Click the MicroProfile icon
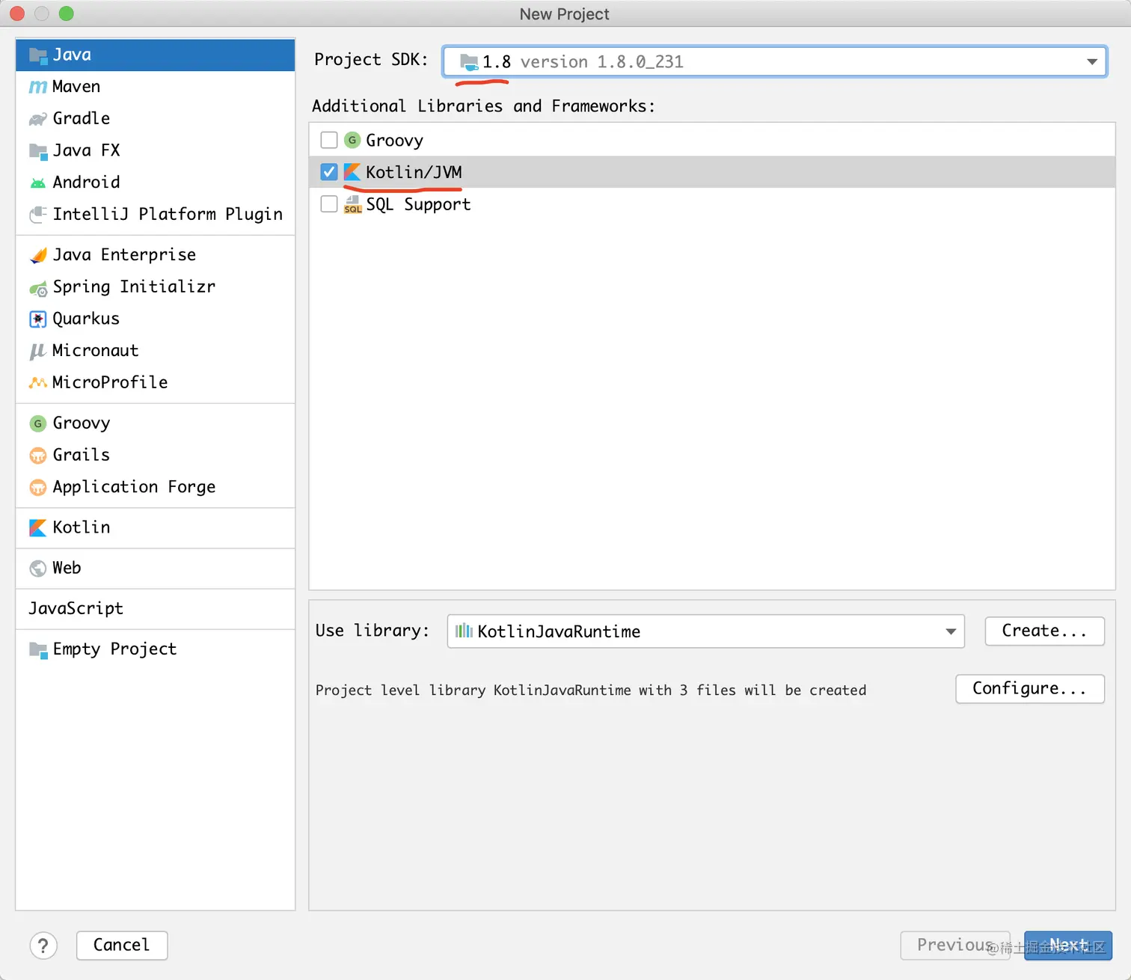Screen dimensions: 1131x980 tap(38, 383)
